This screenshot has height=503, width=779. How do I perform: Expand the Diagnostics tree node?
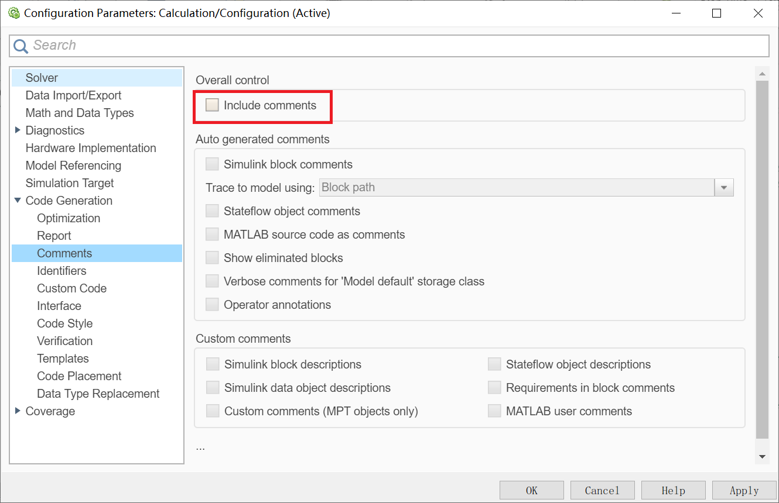tap(18, 130)
